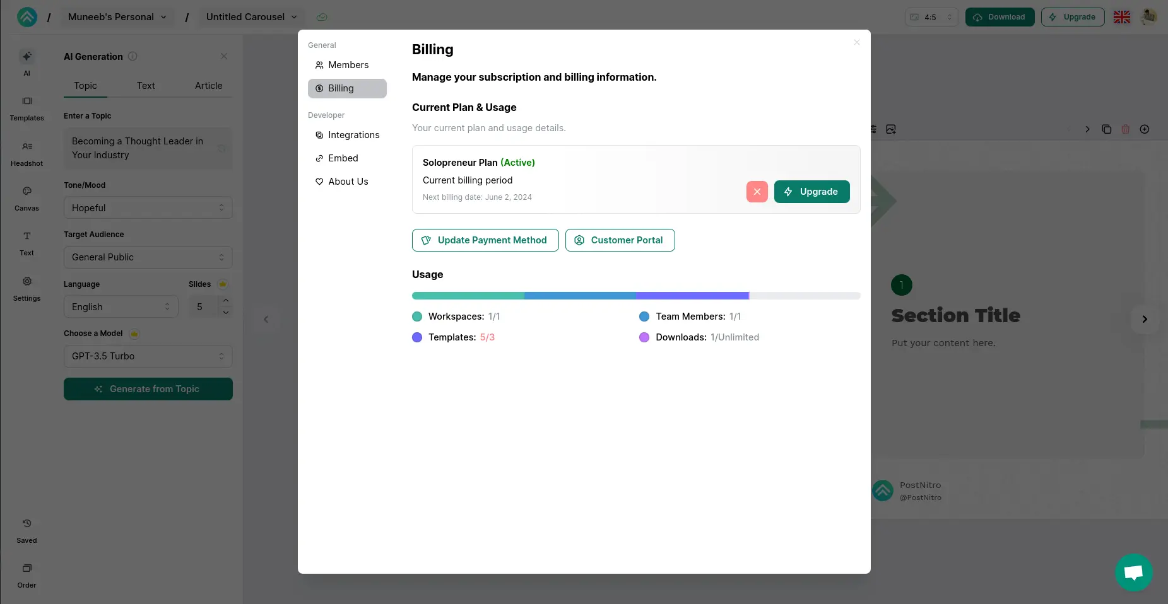Increase the slides count stepper
This screenshot has width=1168, height=604.
click(226, 301)
